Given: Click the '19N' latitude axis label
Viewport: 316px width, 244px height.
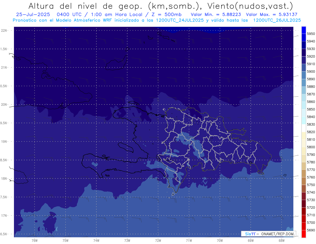Looking at the screenshot, I should click(4, 142).
